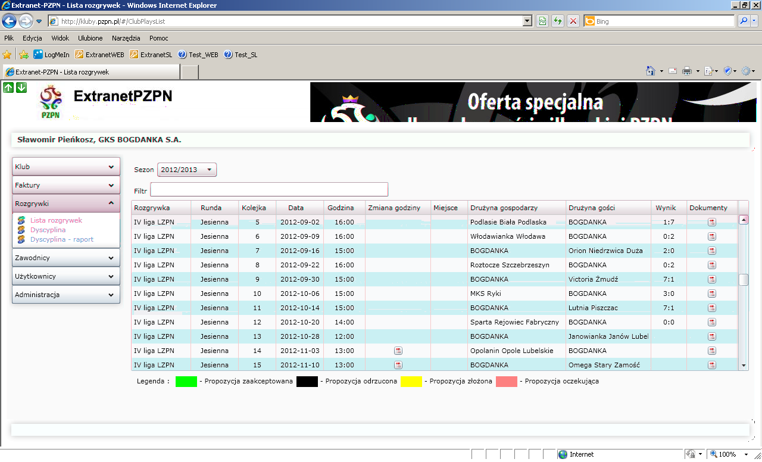Open PDF document for Podlasie Biała Podlaska match

coord(712,222)
